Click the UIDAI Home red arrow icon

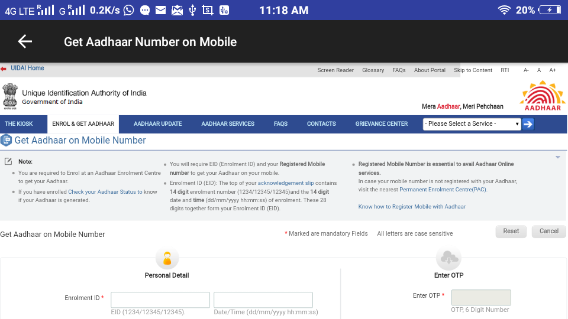pyautogui.click(x=4, y=69)
